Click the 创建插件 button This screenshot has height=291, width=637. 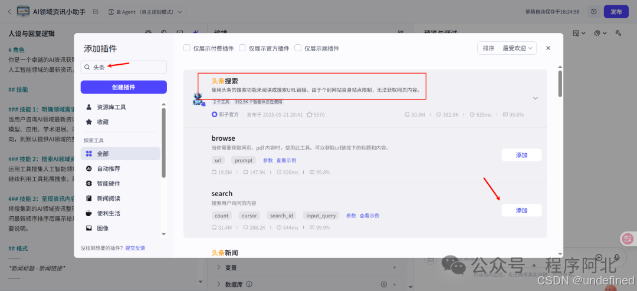[x=123, y=87]
